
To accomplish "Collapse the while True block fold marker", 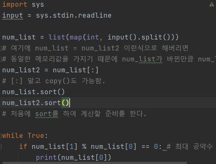I will coord(1,136).
